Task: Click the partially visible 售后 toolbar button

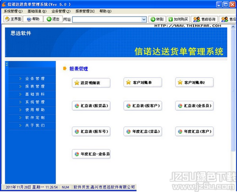Action: 228,19
